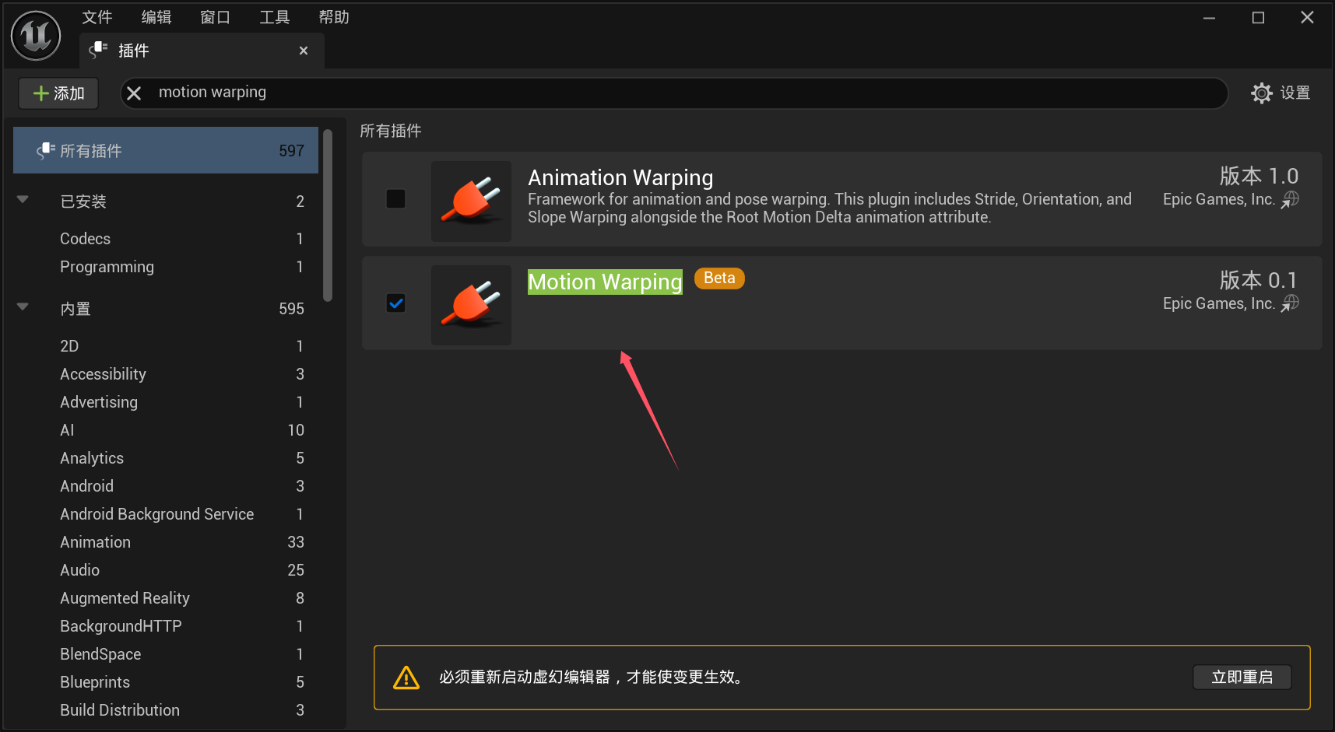Open the 窗口 menu
1335x732 pixels.
pyautogui.click(x=216, y=17)
